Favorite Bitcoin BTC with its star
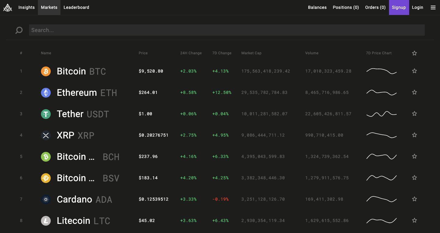440x233 pixels. [x=414, y=71]
